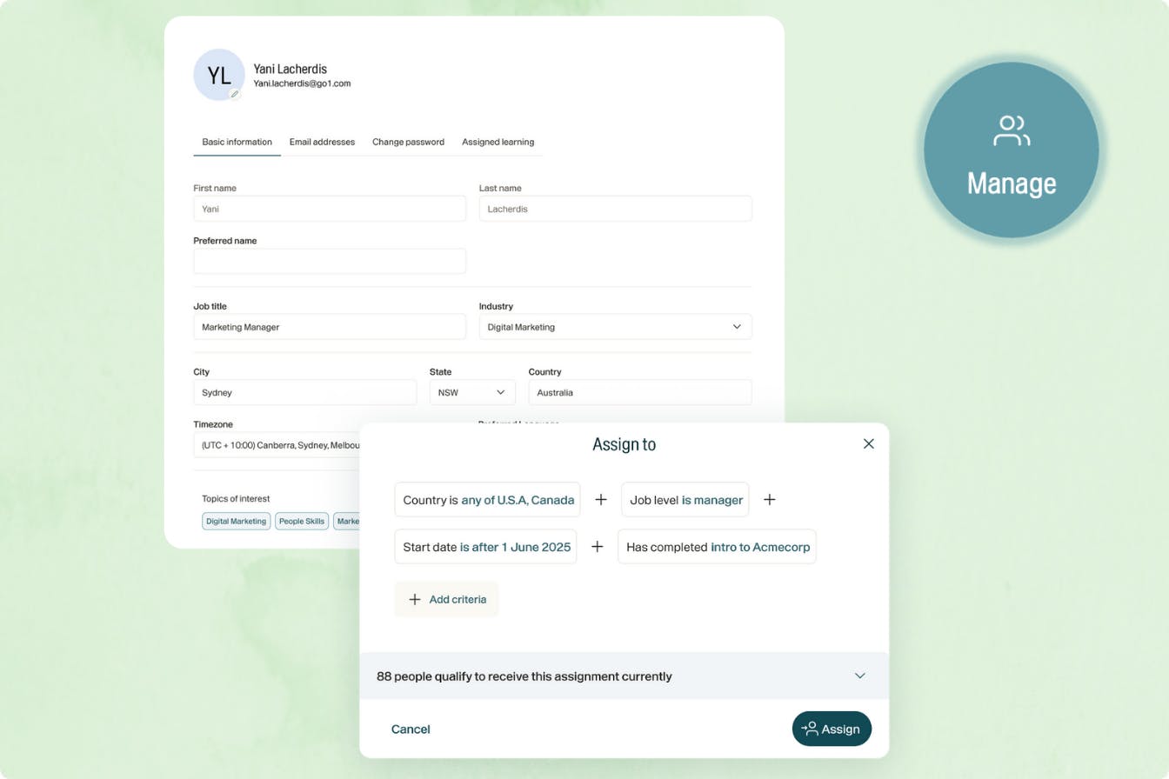The height and width of the screenshot is (779, 1169).
Task: Click plus icon after Start date chip
Action: pyautogui.click(x=597, y=547)
